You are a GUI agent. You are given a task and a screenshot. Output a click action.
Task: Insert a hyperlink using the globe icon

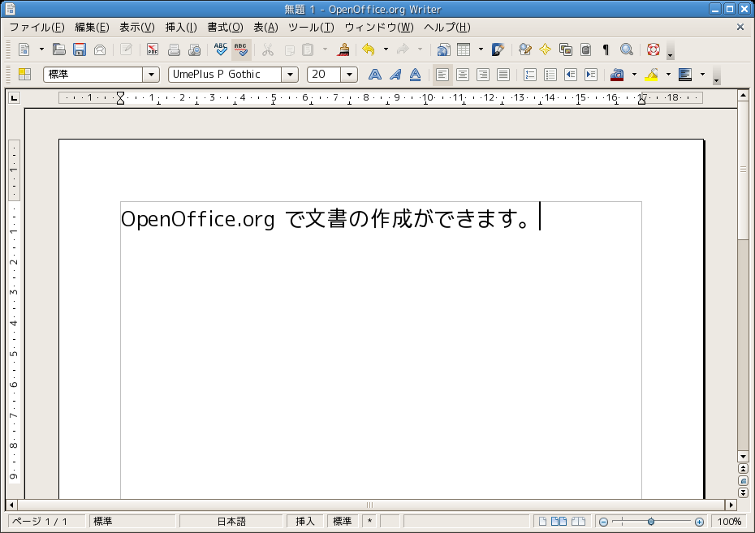coord(443,49)
